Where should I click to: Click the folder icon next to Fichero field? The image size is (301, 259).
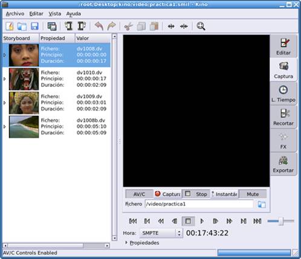pos(262,204)
